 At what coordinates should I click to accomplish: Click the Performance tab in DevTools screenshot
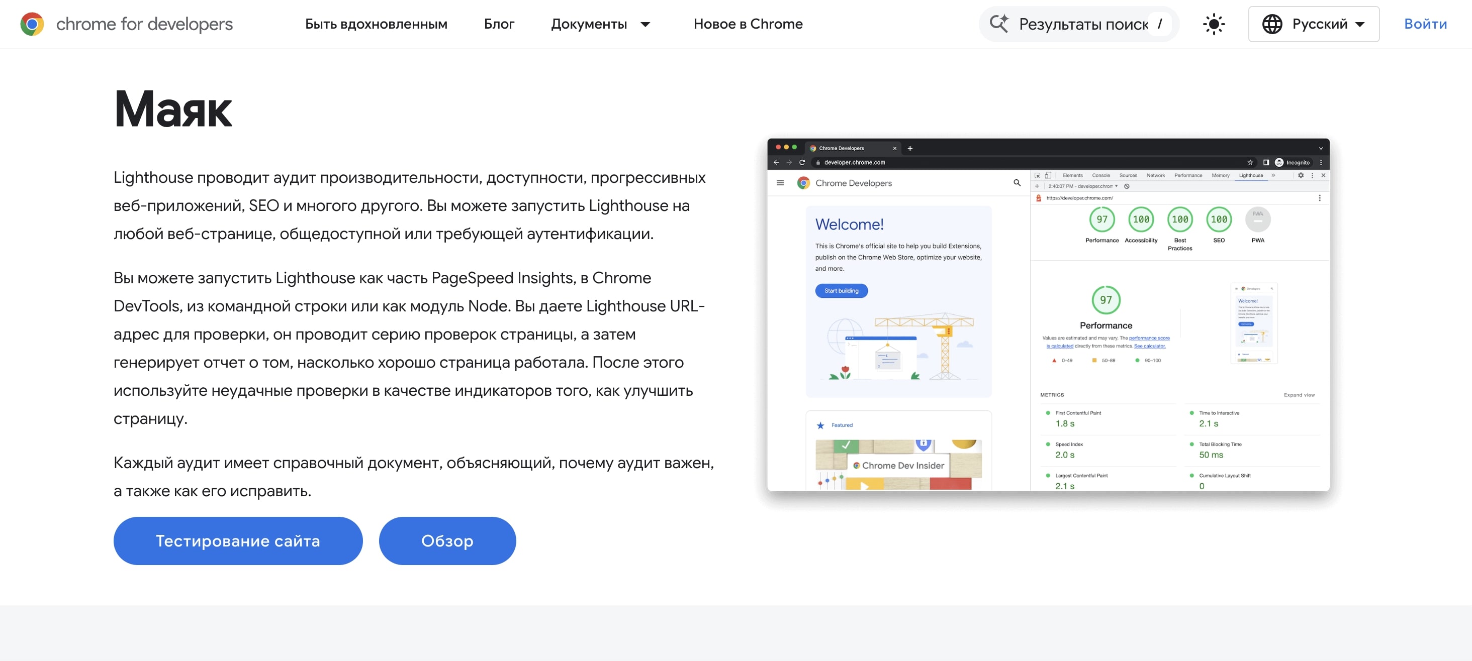coord(1188,176)
